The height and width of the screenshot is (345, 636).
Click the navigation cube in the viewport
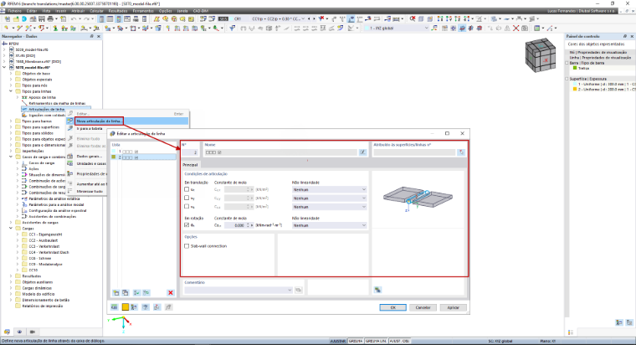click(x=540, y=55)
